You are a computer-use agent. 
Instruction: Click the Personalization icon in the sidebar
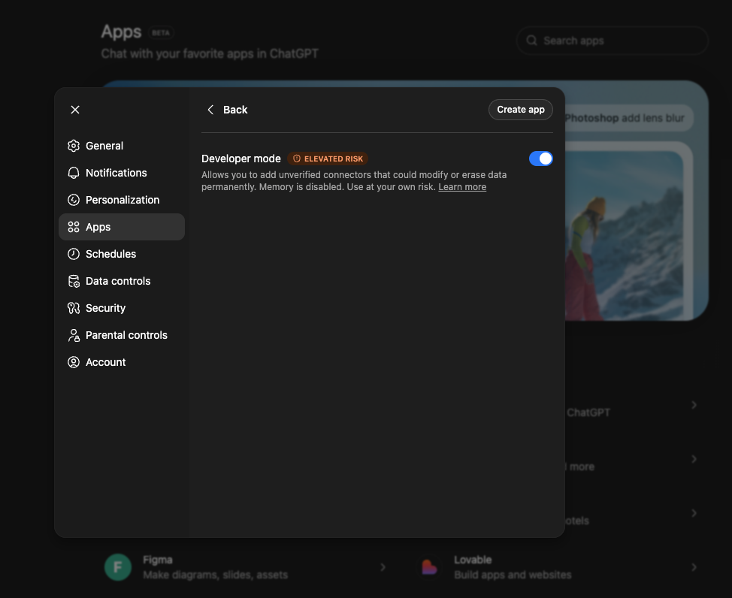(x=74, y=200)
